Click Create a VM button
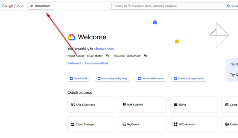 click(78, 79)
